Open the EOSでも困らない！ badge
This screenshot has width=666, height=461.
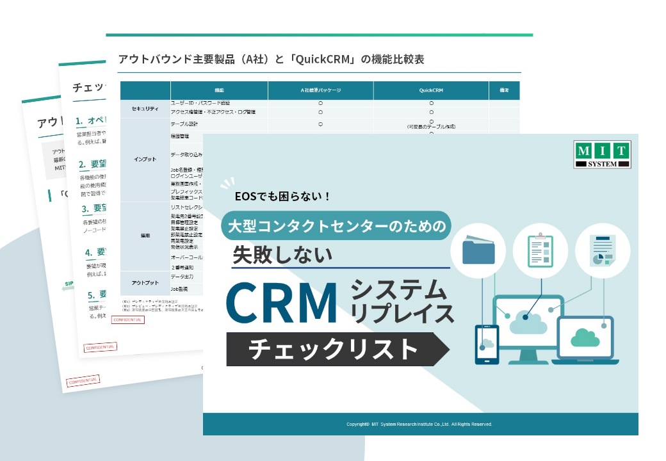pyautogui.click(x=280, y=197)
